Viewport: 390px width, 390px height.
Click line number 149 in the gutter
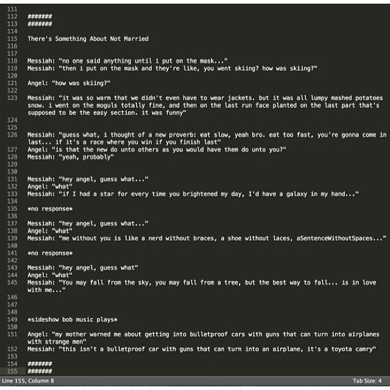[12, 319]
